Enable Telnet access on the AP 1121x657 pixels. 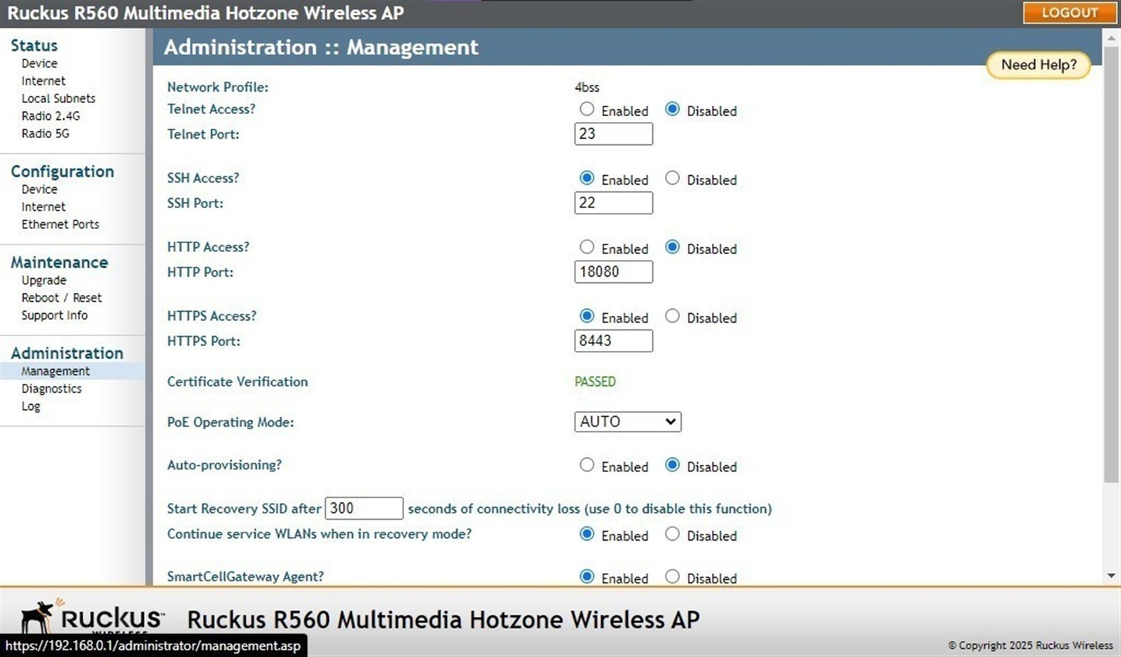pyautogui.click(x=586, y=109)
